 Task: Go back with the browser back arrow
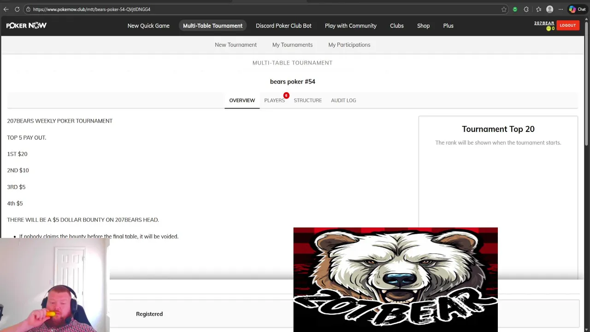pos(6,9)
